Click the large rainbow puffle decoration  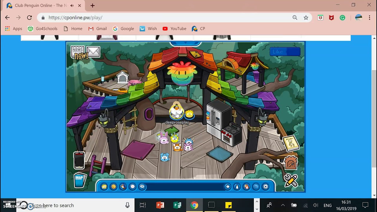pos(182,74)
